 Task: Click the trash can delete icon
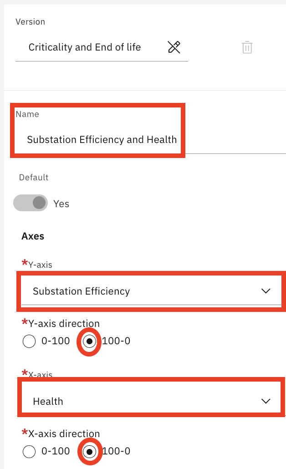click(247, 47)
